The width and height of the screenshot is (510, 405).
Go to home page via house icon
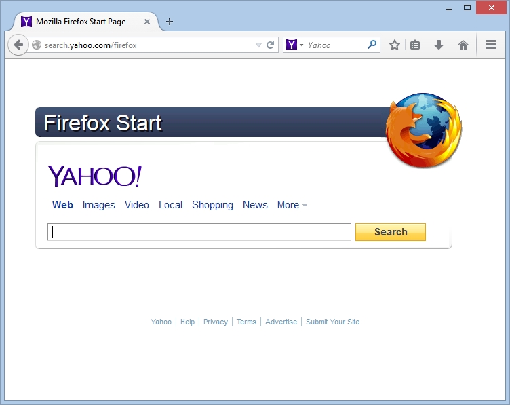pyautogui.click(x=463, y=45)
